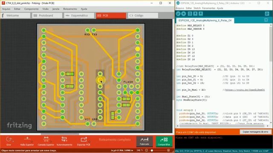Image resolution: width=273 pixels, height=153 pixels.
Task: Click the 348 % zoom value
Action: point(139,150)
